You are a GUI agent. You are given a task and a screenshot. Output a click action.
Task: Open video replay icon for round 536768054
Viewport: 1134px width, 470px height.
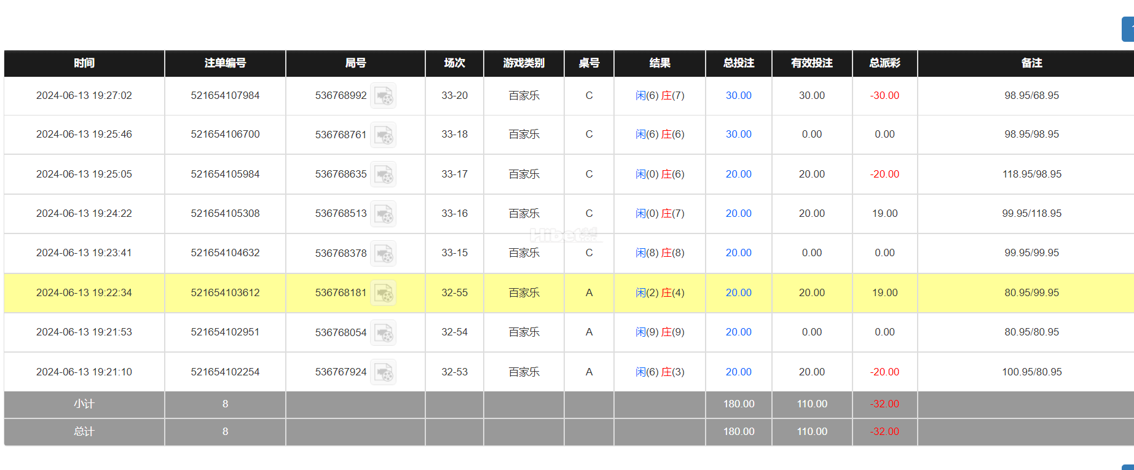[x=384, y=332]
